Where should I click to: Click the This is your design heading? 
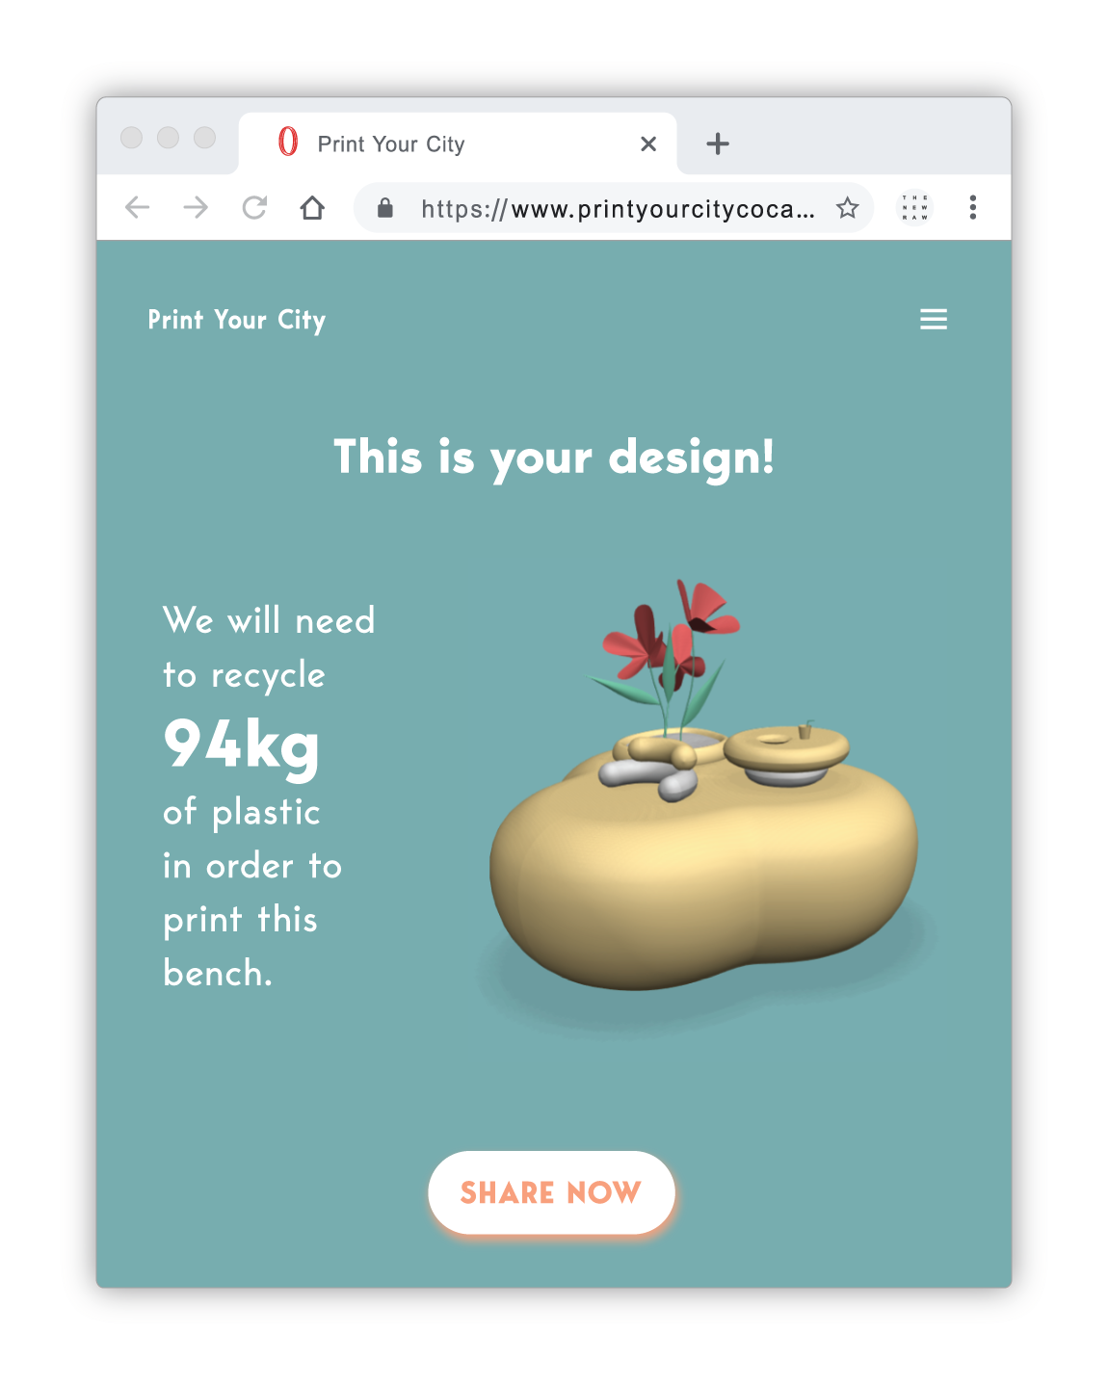(554, 457)
